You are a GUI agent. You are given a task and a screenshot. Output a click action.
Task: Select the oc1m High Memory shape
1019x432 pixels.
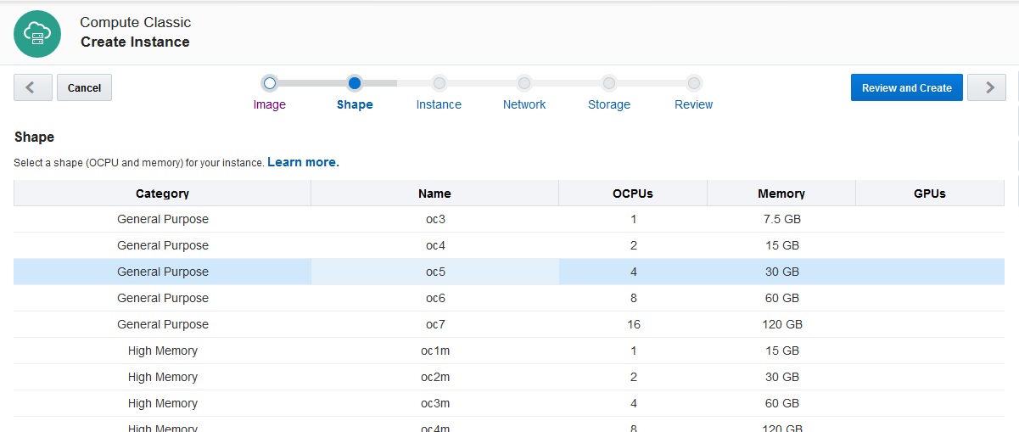[435, 351]
